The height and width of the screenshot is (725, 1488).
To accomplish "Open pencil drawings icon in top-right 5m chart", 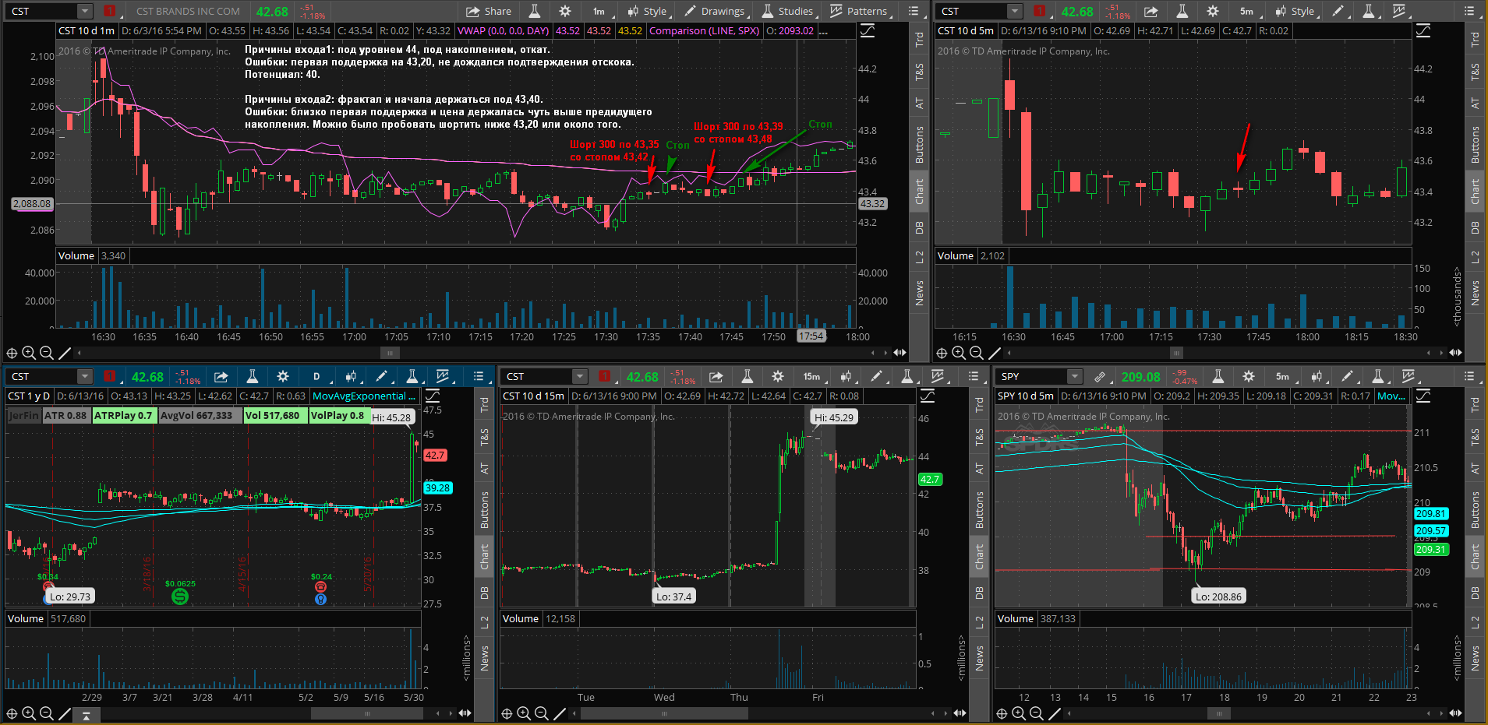I will 1339,11.
